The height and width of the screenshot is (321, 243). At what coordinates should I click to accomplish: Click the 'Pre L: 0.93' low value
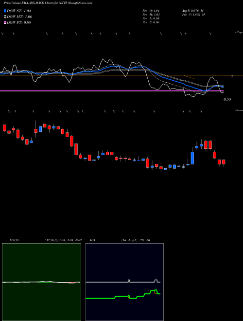point(151,18)
